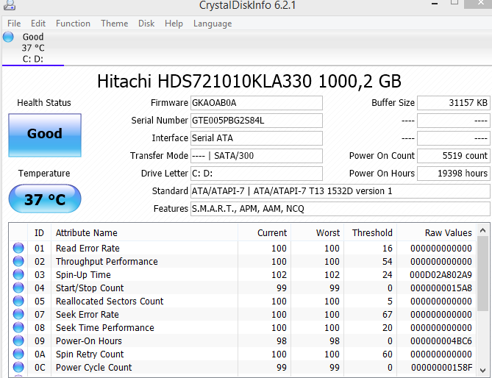Viewport: 492px width, 378px height.
Task: Select the C: D: disk tab
Action: [32, 59]
